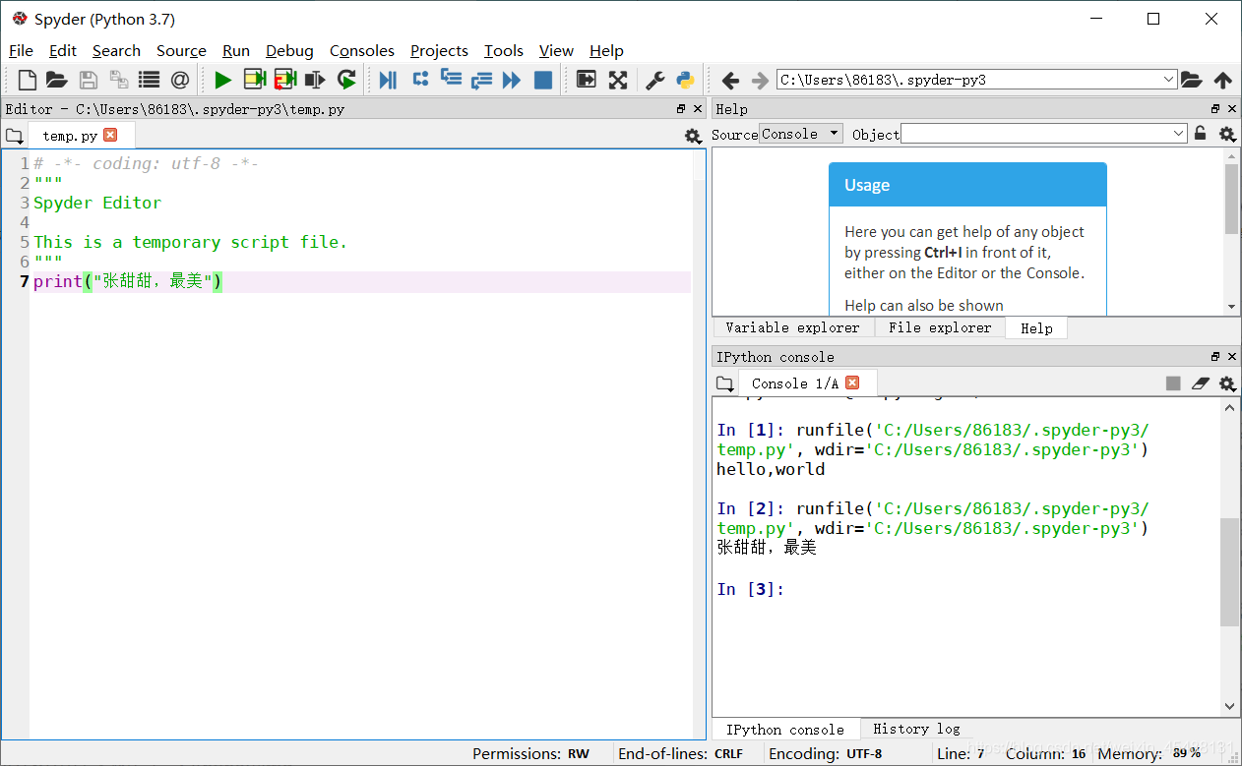Open the Run menu
The image size is (1242, 766).
pos(236,50)
